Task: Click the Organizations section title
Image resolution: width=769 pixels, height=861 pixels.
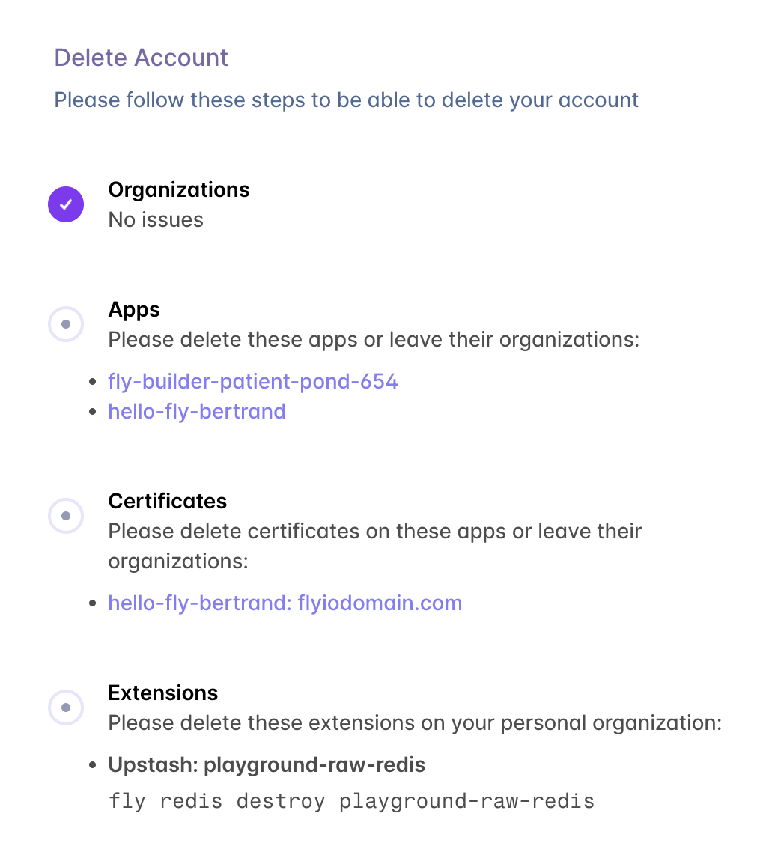Action: (178, 190)
